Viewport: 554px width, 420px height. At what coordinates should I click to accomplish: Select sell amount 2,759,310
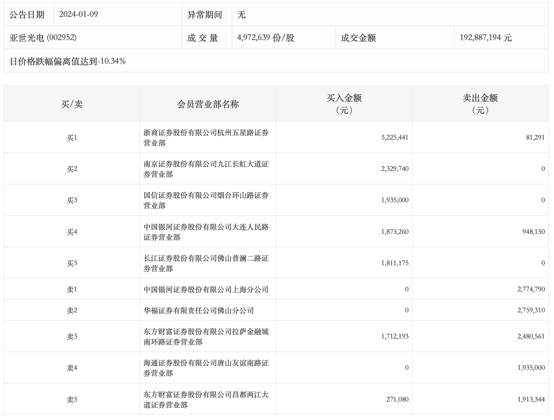(x=531, y=310)
